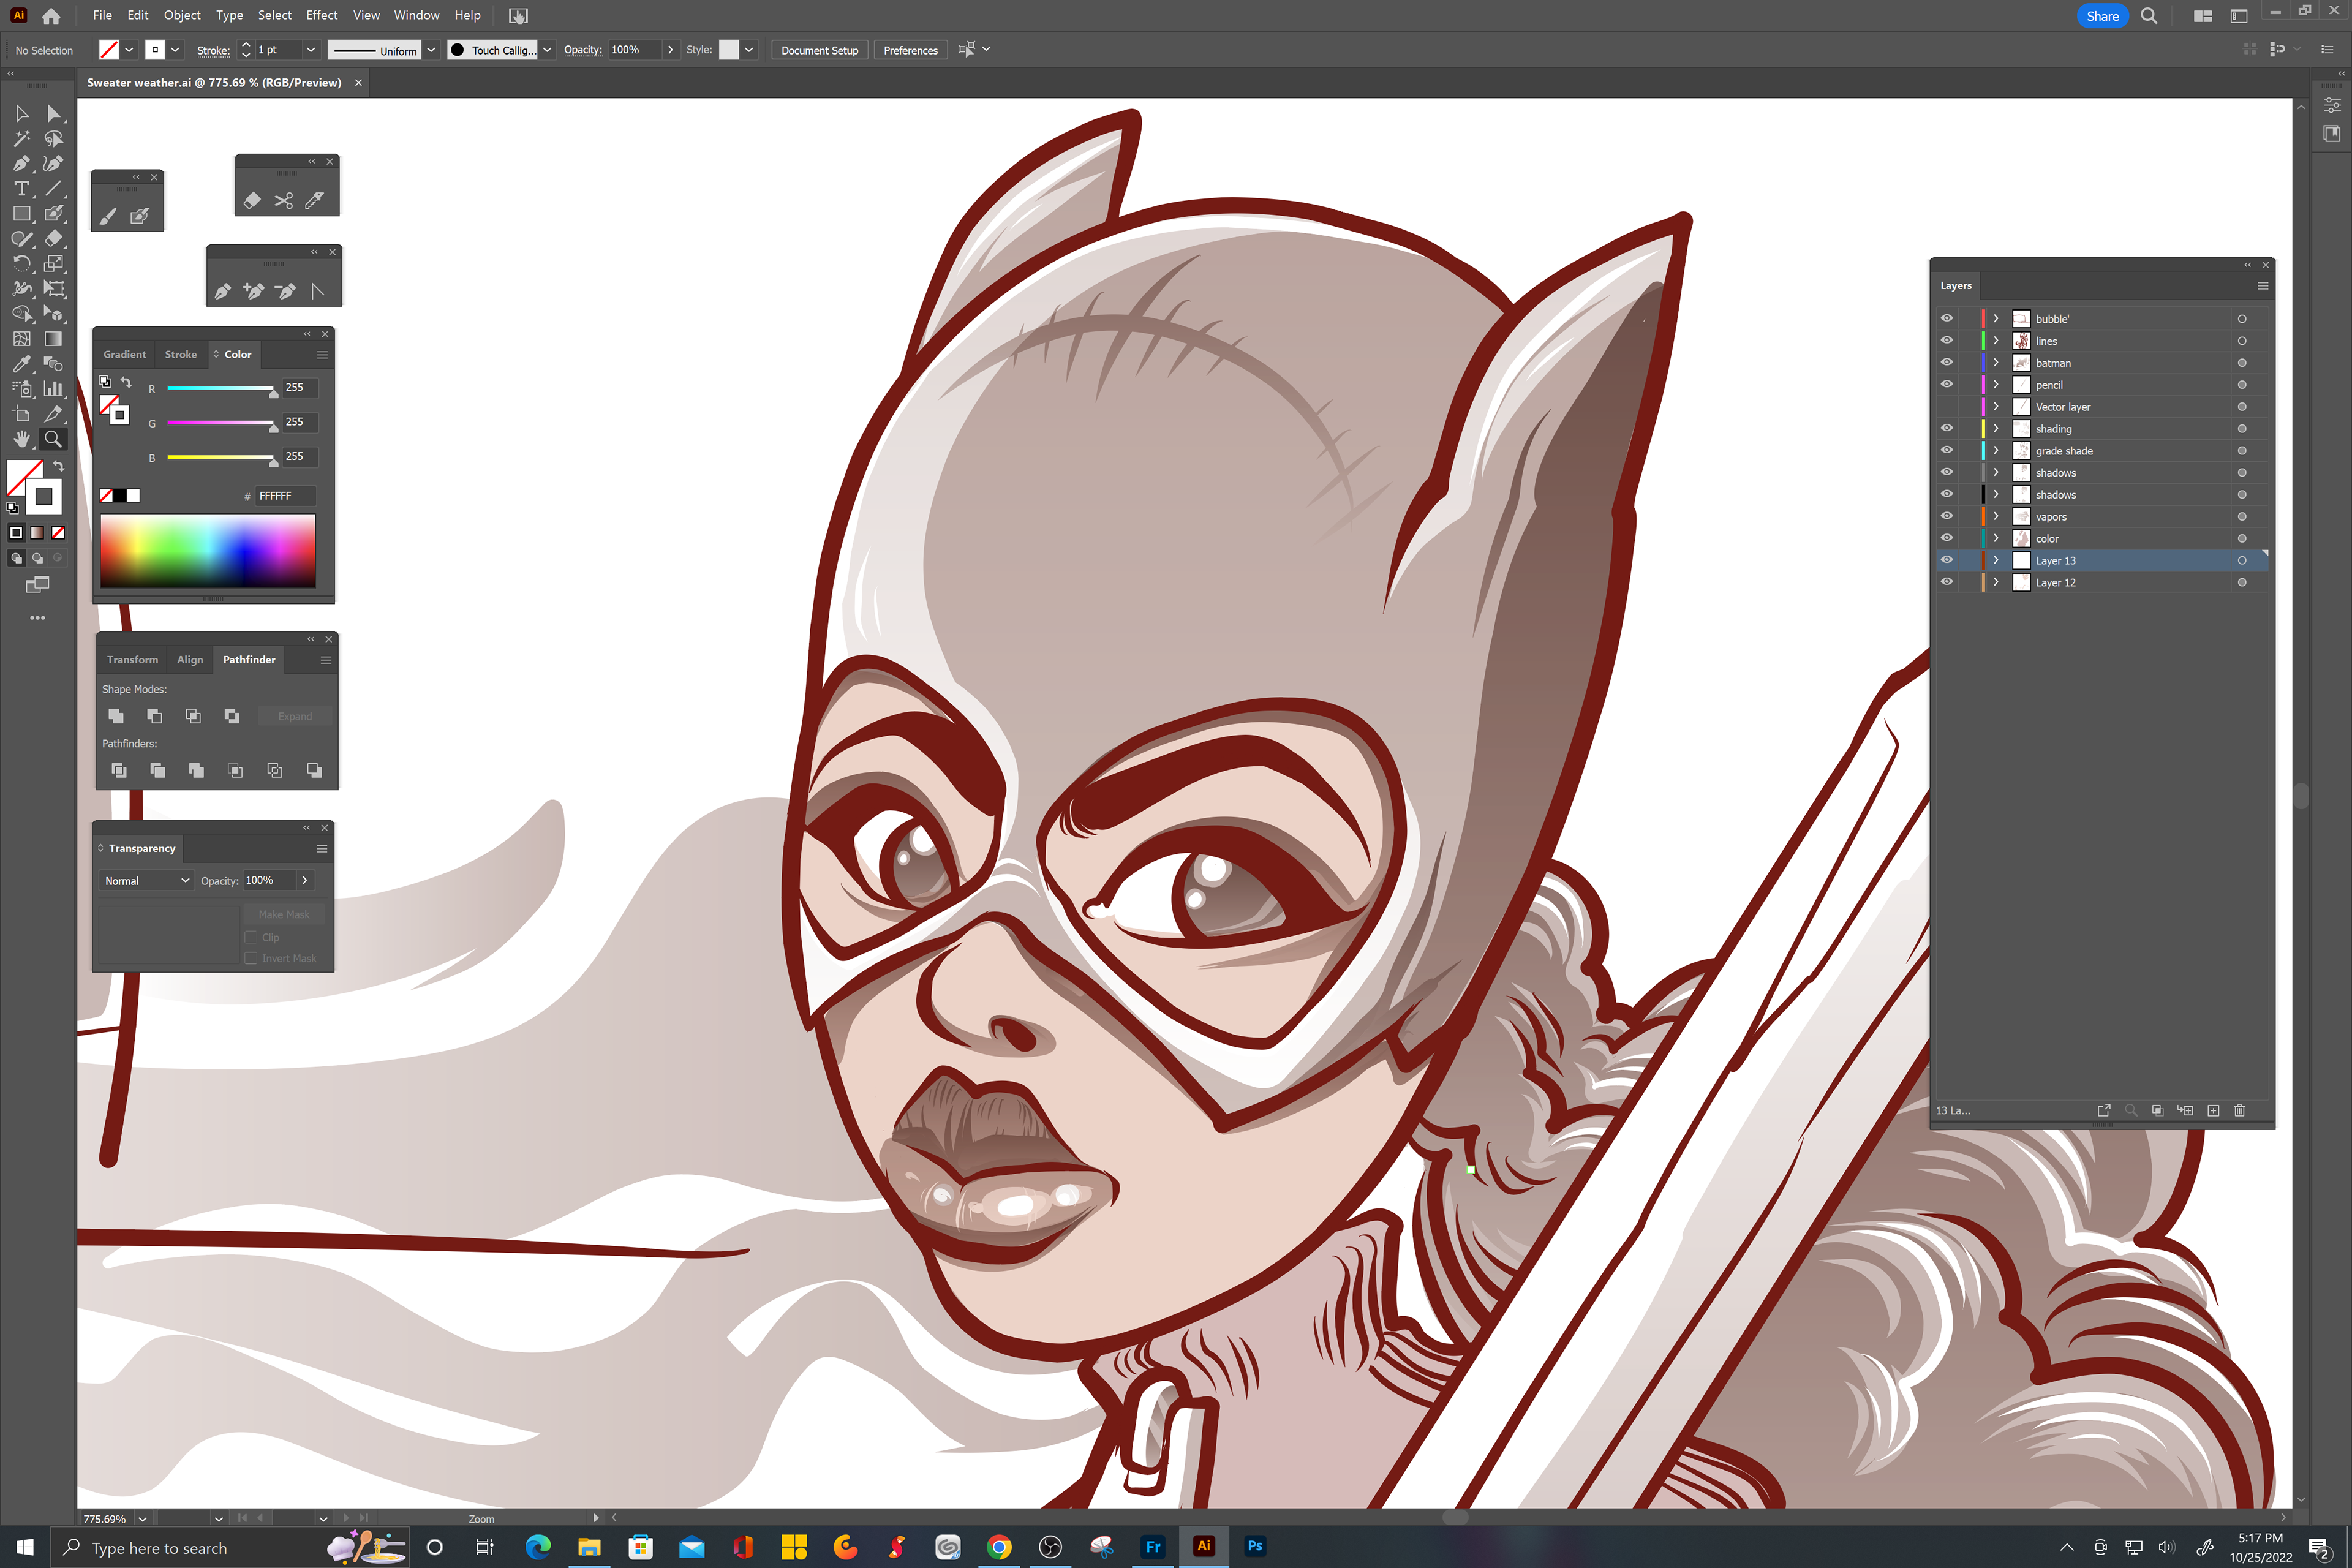
Task: Select the Rectangle tool
Action: (x=21, y=214)
